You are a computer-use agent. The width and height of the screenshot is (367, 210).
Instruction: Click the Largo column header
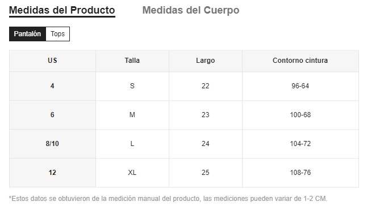click(206, 61)
